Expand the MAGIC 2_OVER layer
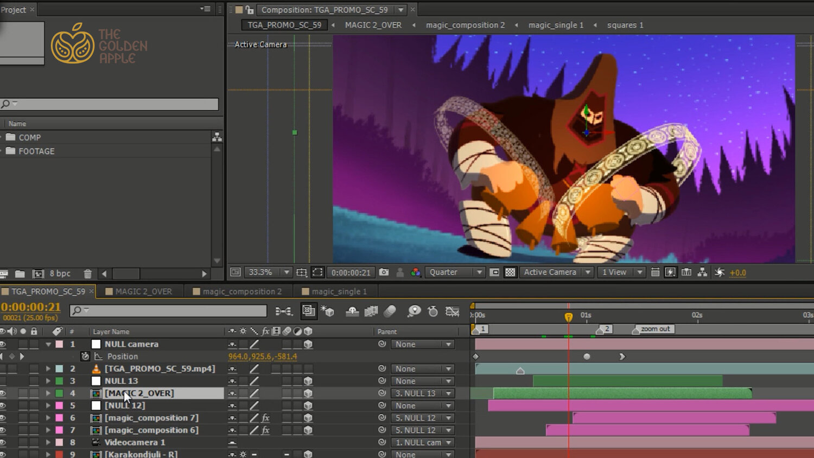The width and height of the screenshot is (814, 458). pyautogui.click(x=48, y=393)
